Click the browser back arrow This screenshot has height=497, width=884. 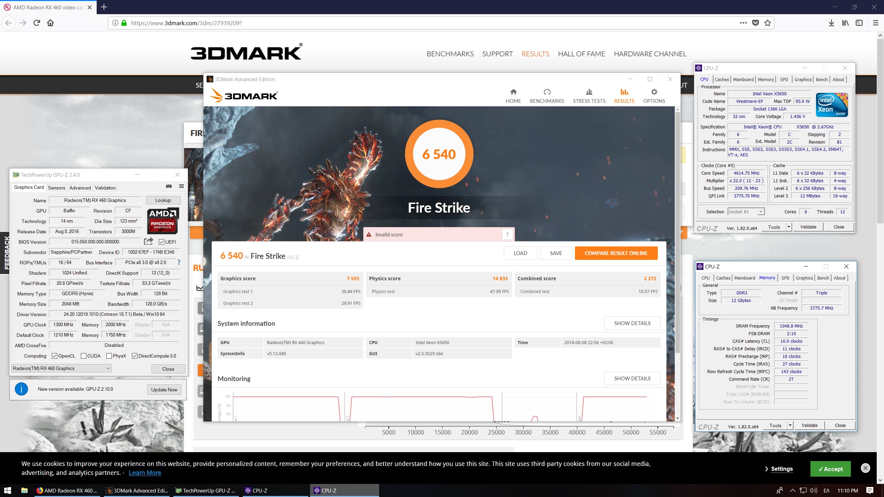coord(9,23)
